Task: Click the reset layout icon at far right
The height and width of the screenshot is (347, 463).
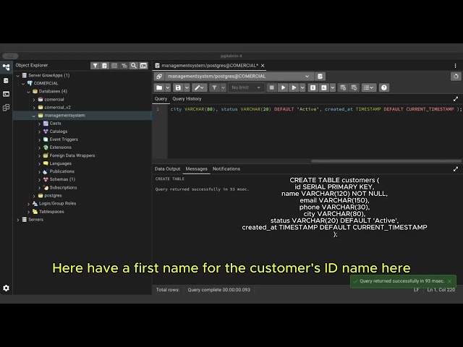Action: (456, 77)
